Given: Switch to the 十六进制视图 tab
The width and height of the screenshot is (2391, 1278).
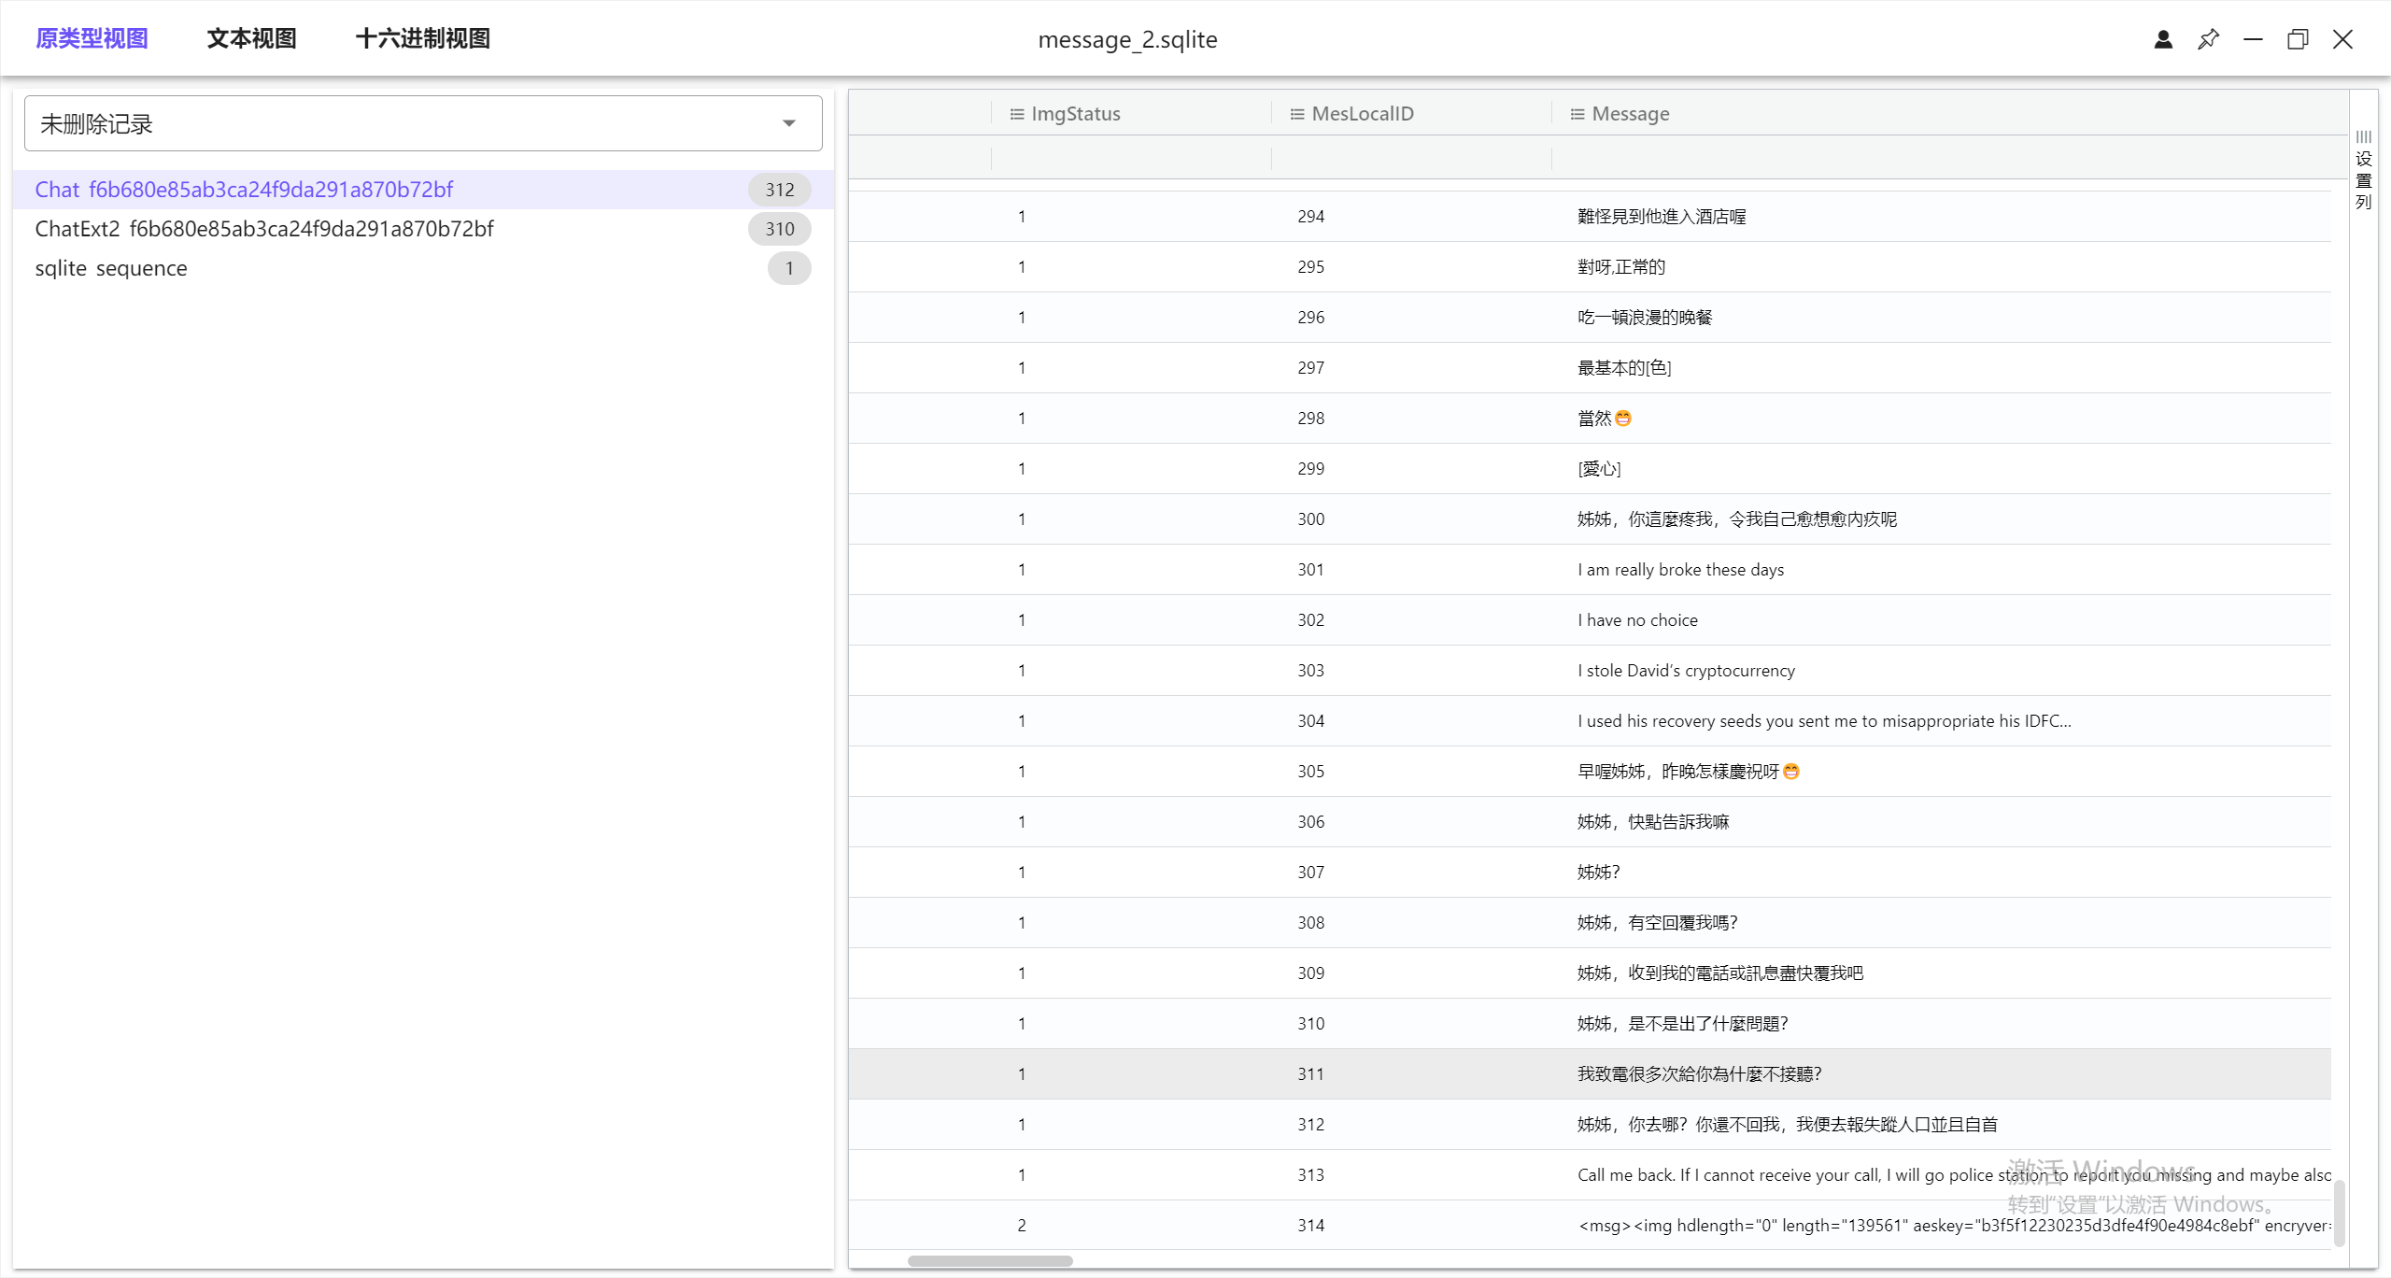Looking at the screenshot, I should point(423,38).
